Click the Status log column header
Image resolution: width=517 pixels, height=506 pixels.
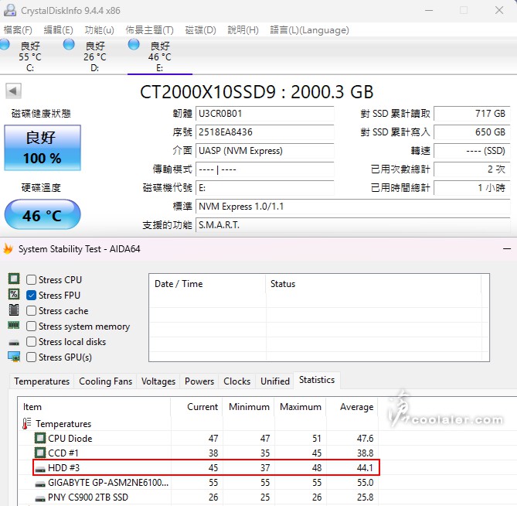point(373,284)
